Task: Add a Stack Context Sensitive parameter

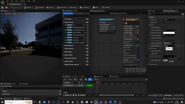Action: [x=87, y=58]
